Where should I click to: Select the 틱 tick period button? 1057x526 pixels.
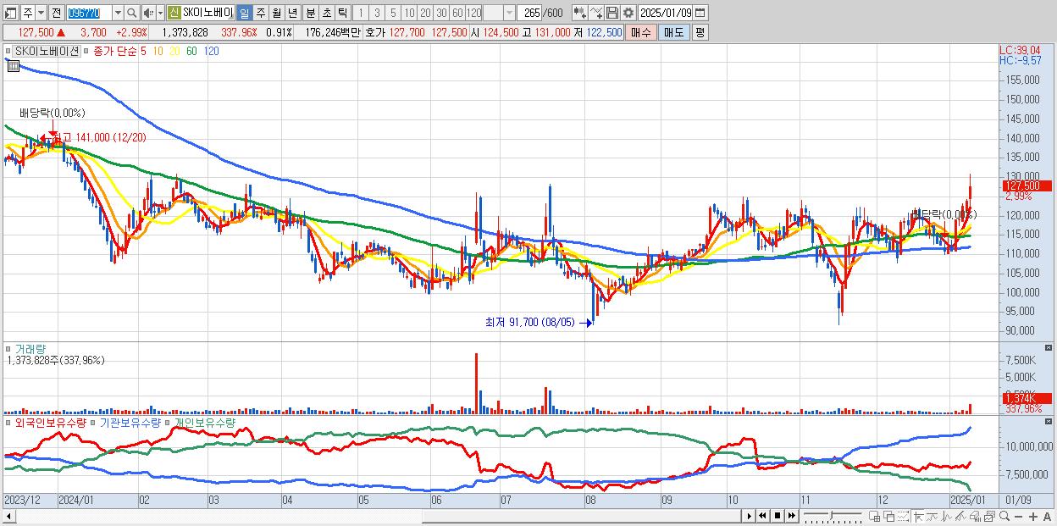point(342,13)
